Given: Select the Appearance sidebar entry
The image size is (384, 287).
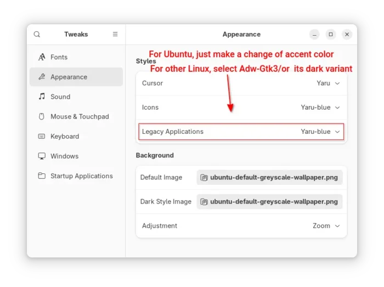Looking at the screenshot, I should point(76,77).
